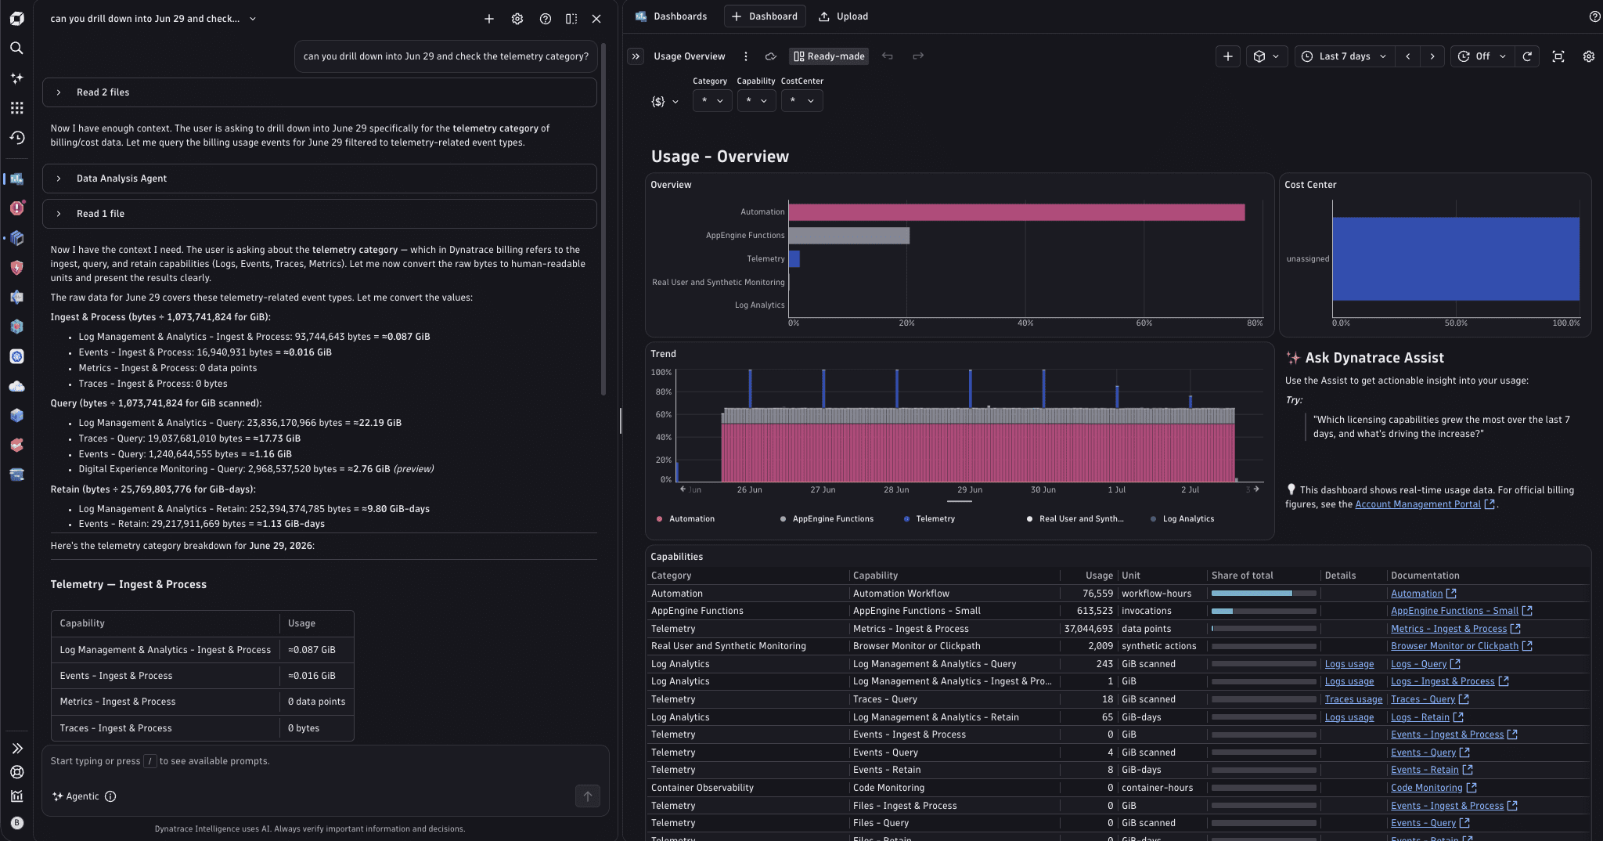This screenshot has width=1603, height=841.
Task: Open Last 7 days timeframe selector
Action: coord(1344,56)
